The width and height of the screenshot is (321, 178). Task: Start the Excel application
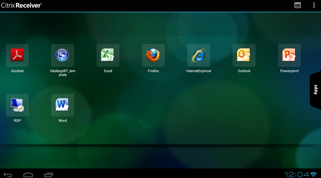coord(108,55)
